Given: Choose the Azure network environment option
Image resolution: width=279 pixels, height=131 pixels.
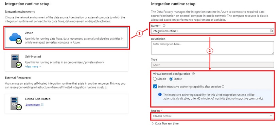Looking at the screenshot, I should pos(66,38).
